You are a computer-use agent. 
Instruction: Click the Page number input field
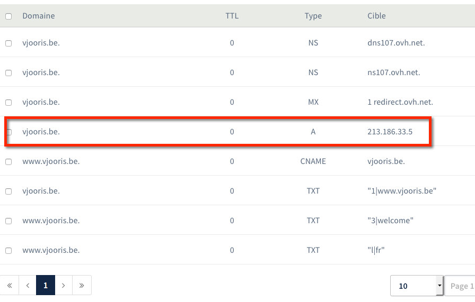click(x=460, y=286)
